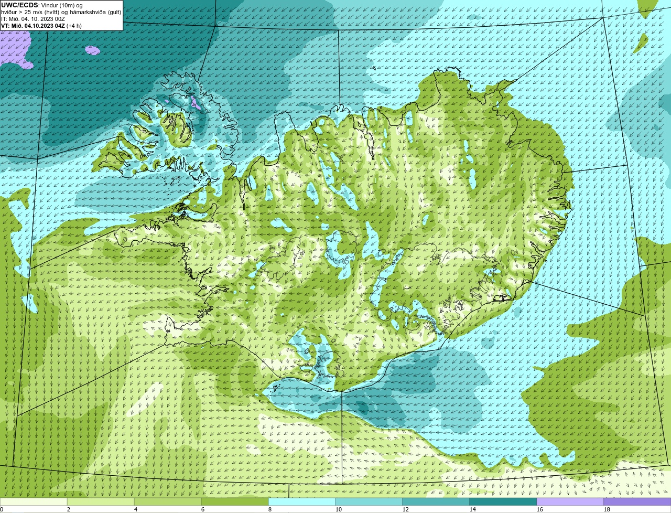Click the legend label "14"
Image resolution: width=671 pixels, height=513 pixels.
click(x=473, y=509)
